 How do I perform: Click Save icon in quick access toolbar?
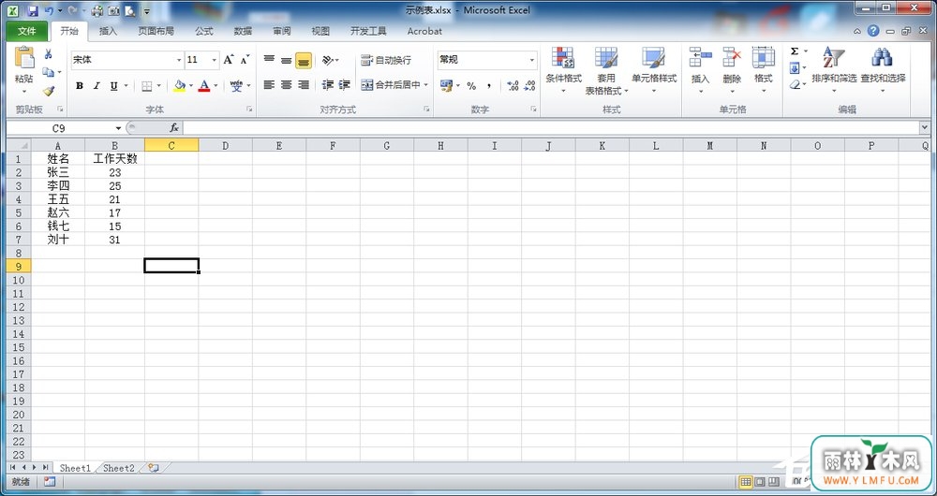(33, 10)
